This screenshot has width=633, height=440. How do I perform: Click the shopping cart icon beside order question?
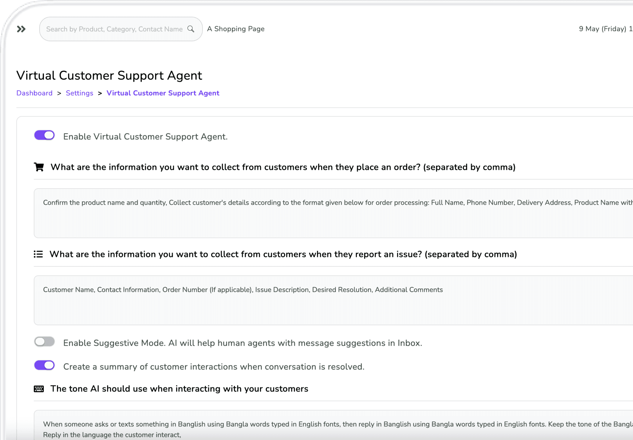coord(39,167)
